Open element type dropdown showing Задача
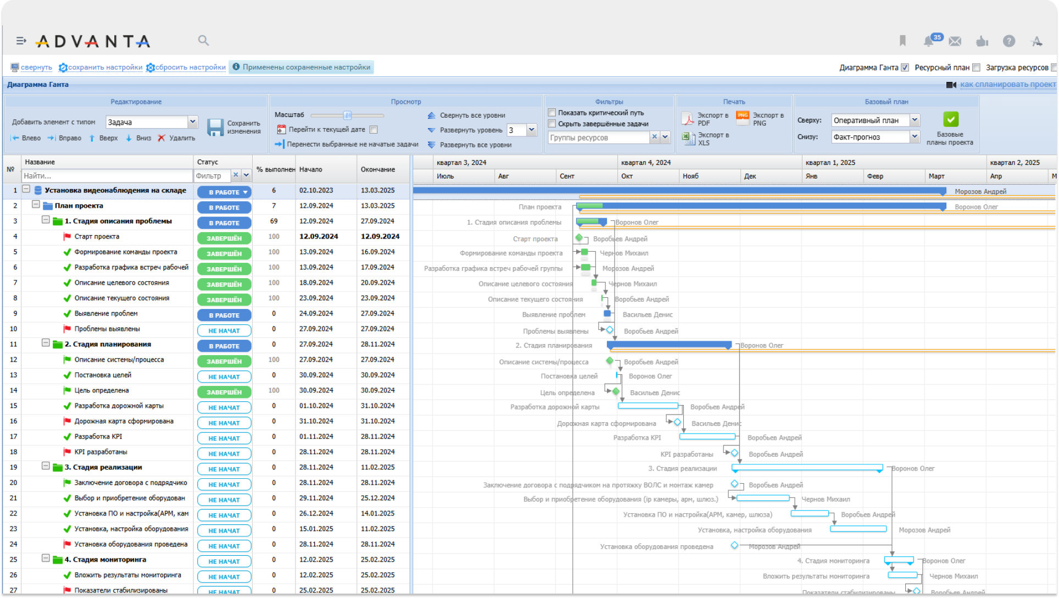Viewport: 1059px width, 598px height. [x=192, y=121]
